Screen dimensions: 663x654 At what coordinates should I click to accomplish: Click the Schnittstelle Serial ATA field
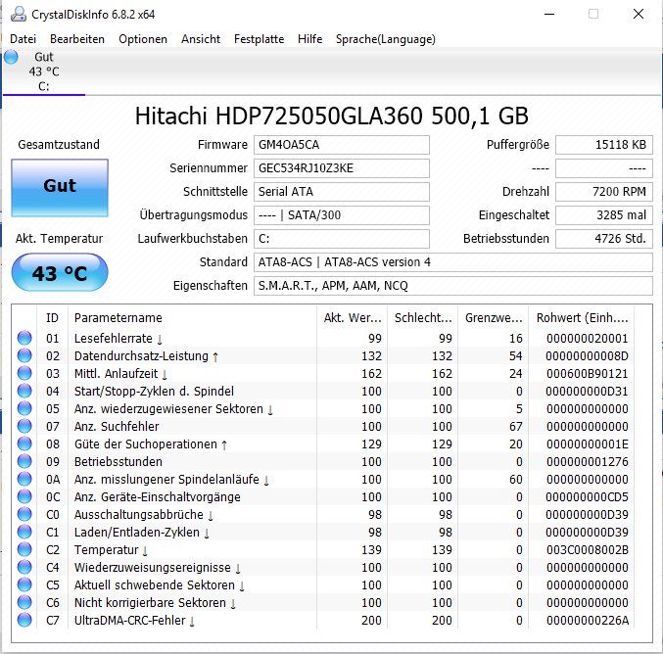pyautogui.click(x=341, y=192)
